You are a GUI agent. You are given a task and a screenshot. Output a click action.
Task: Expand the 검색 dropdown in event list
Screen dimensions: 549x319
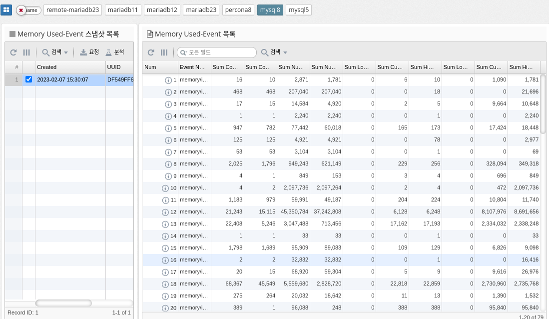click(274, 52)
